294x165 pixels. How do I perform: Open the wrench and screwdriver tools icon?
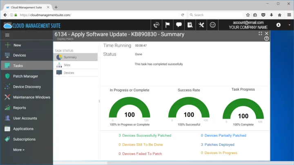(201, 25)
